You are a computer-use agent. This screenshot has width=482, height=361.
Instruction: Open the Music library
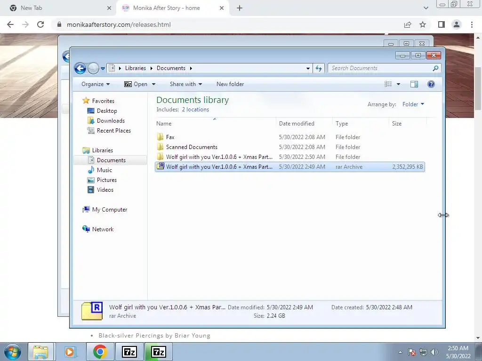104,170
